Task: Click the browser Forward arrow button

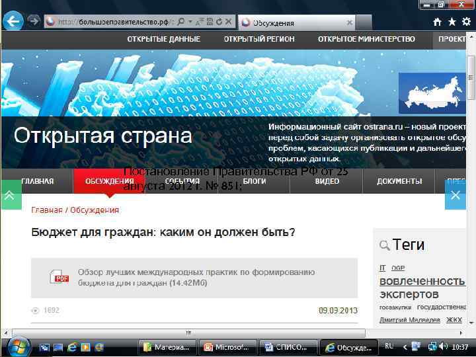Action: click(34, 21)
